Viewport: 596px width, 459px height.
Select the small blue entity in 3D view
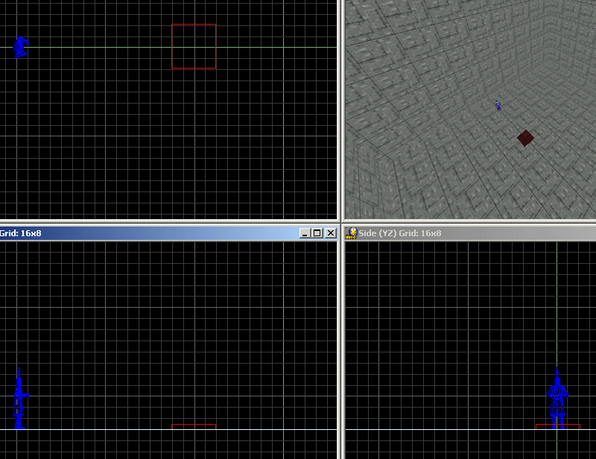tap(498, 107)
